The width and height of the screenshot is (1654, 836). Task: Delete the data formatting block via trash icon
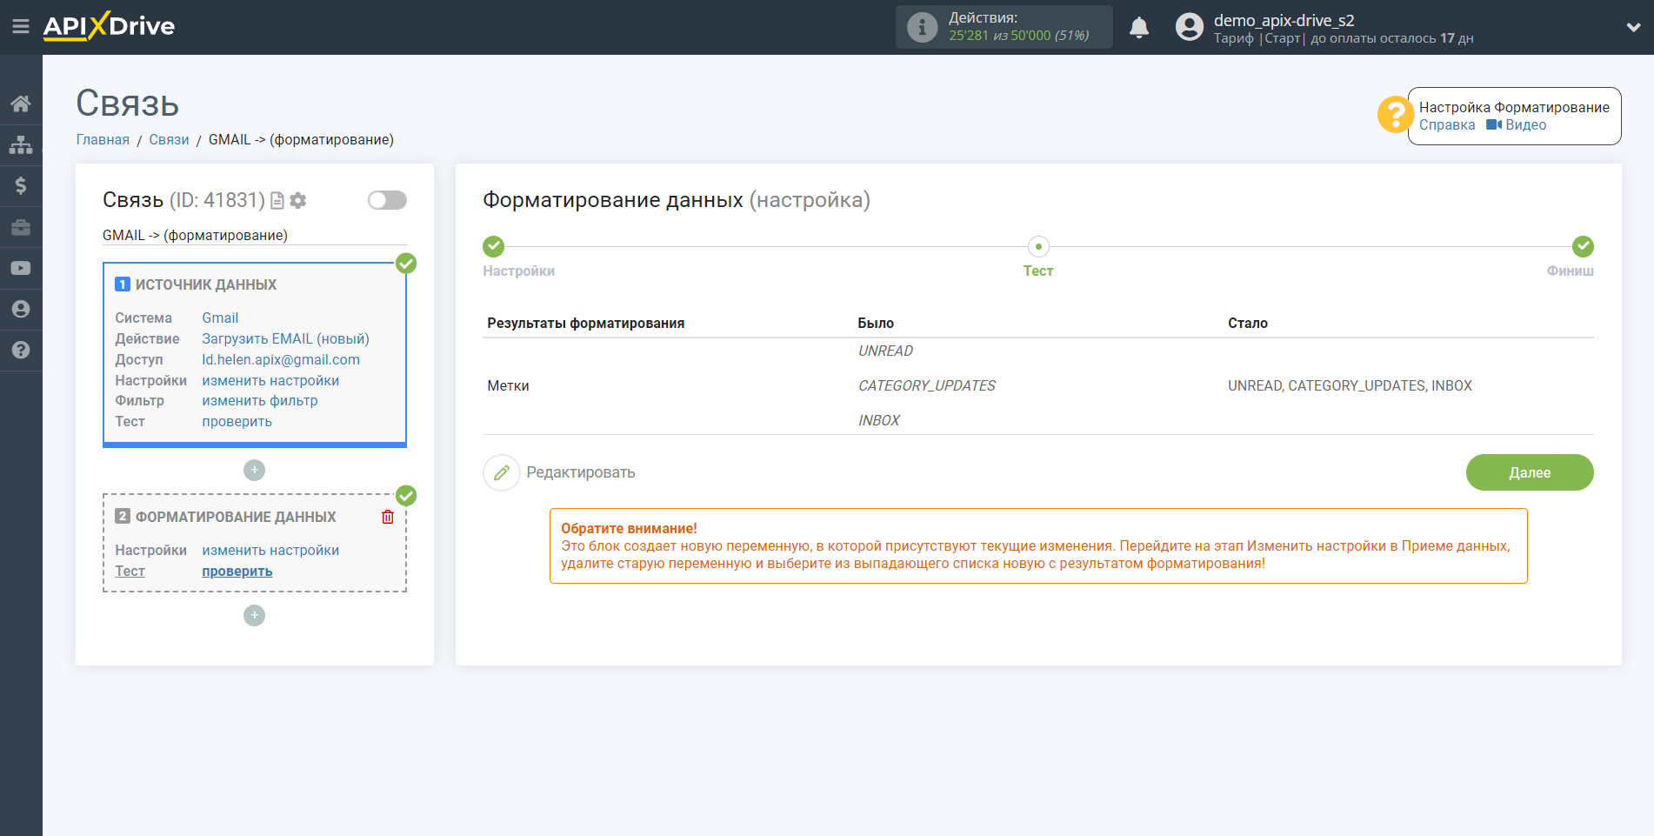tap(388, 517)
